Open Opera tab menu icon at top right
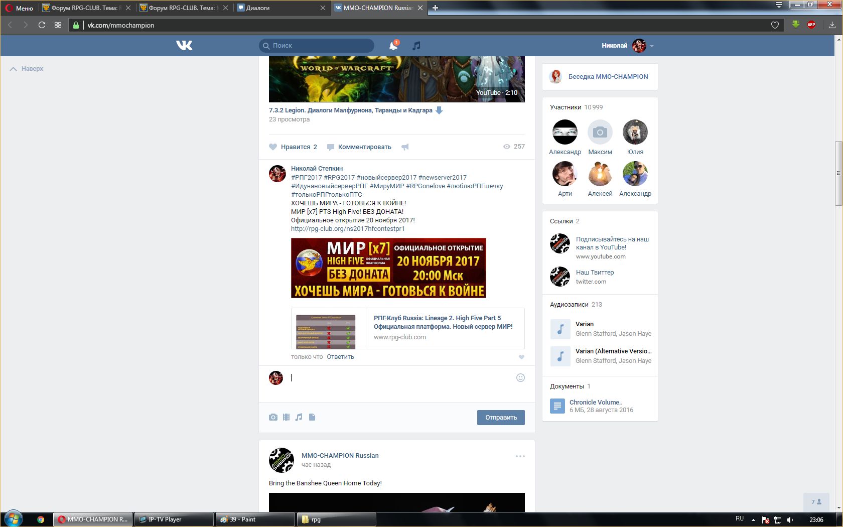This screenshot has width=843, height=527. click(779, 5)
